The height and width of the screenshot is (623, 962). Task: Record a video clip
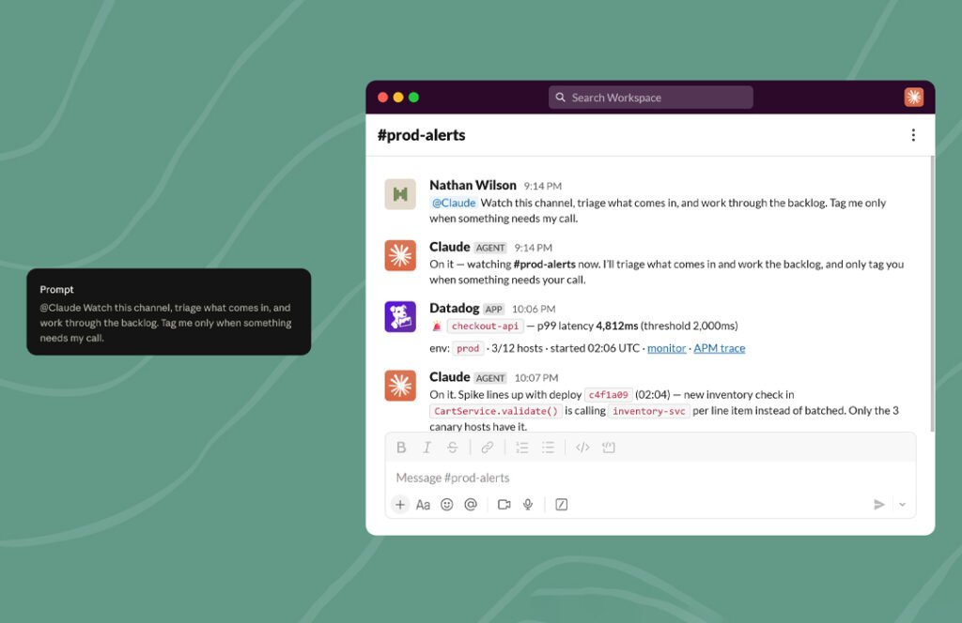click(x=504, y=505)
